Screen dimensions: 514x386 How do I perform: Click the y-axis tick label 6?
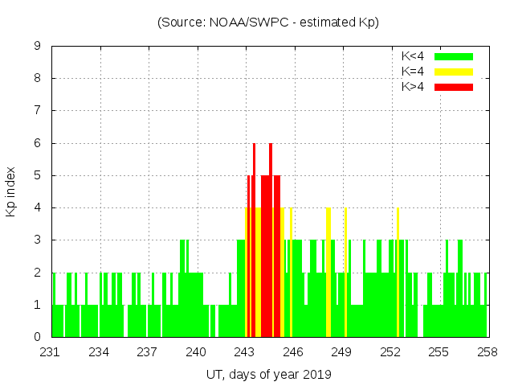point(37,143)
